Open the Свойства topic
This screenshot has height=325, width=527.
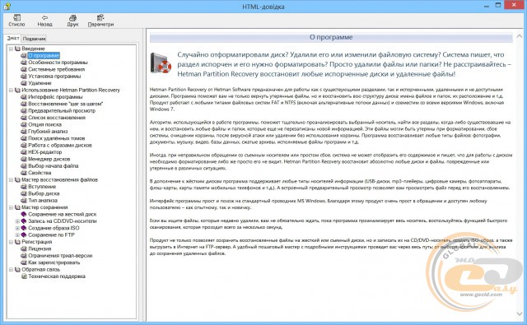click(x=40, y=173)
